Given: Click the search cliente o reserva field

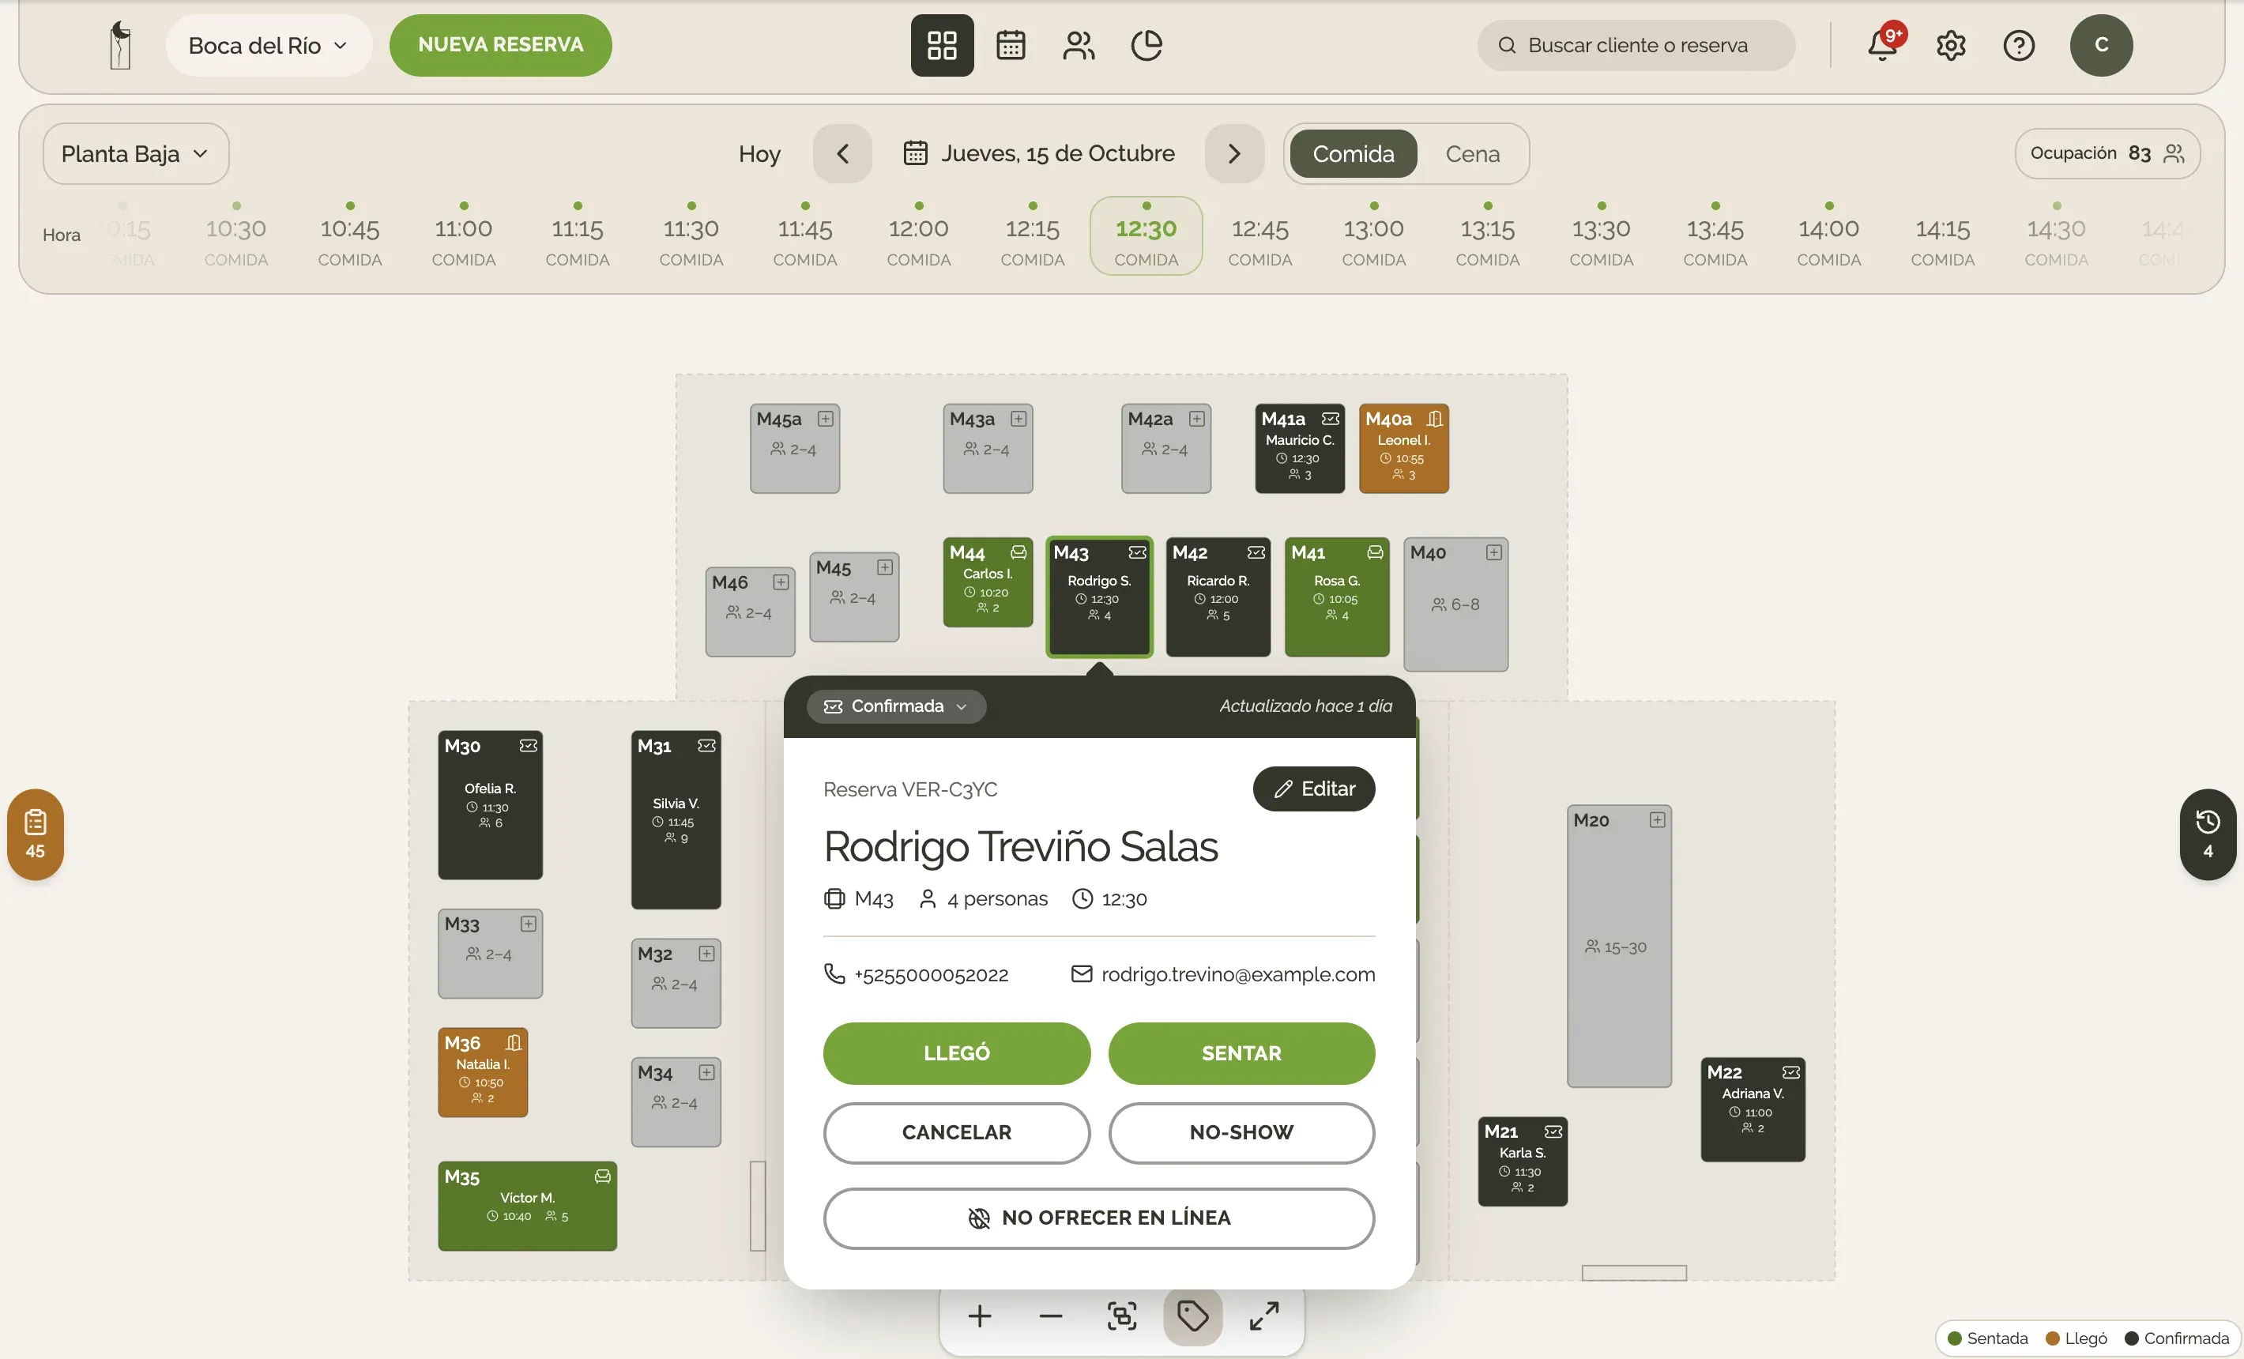Looking at the screenshot, I should point(1636,44).
